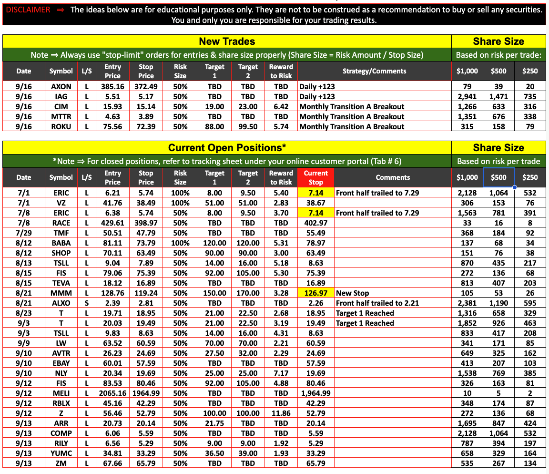
Task: Select MELI's entry price cell 2065.16
Action: pos(112,393)
